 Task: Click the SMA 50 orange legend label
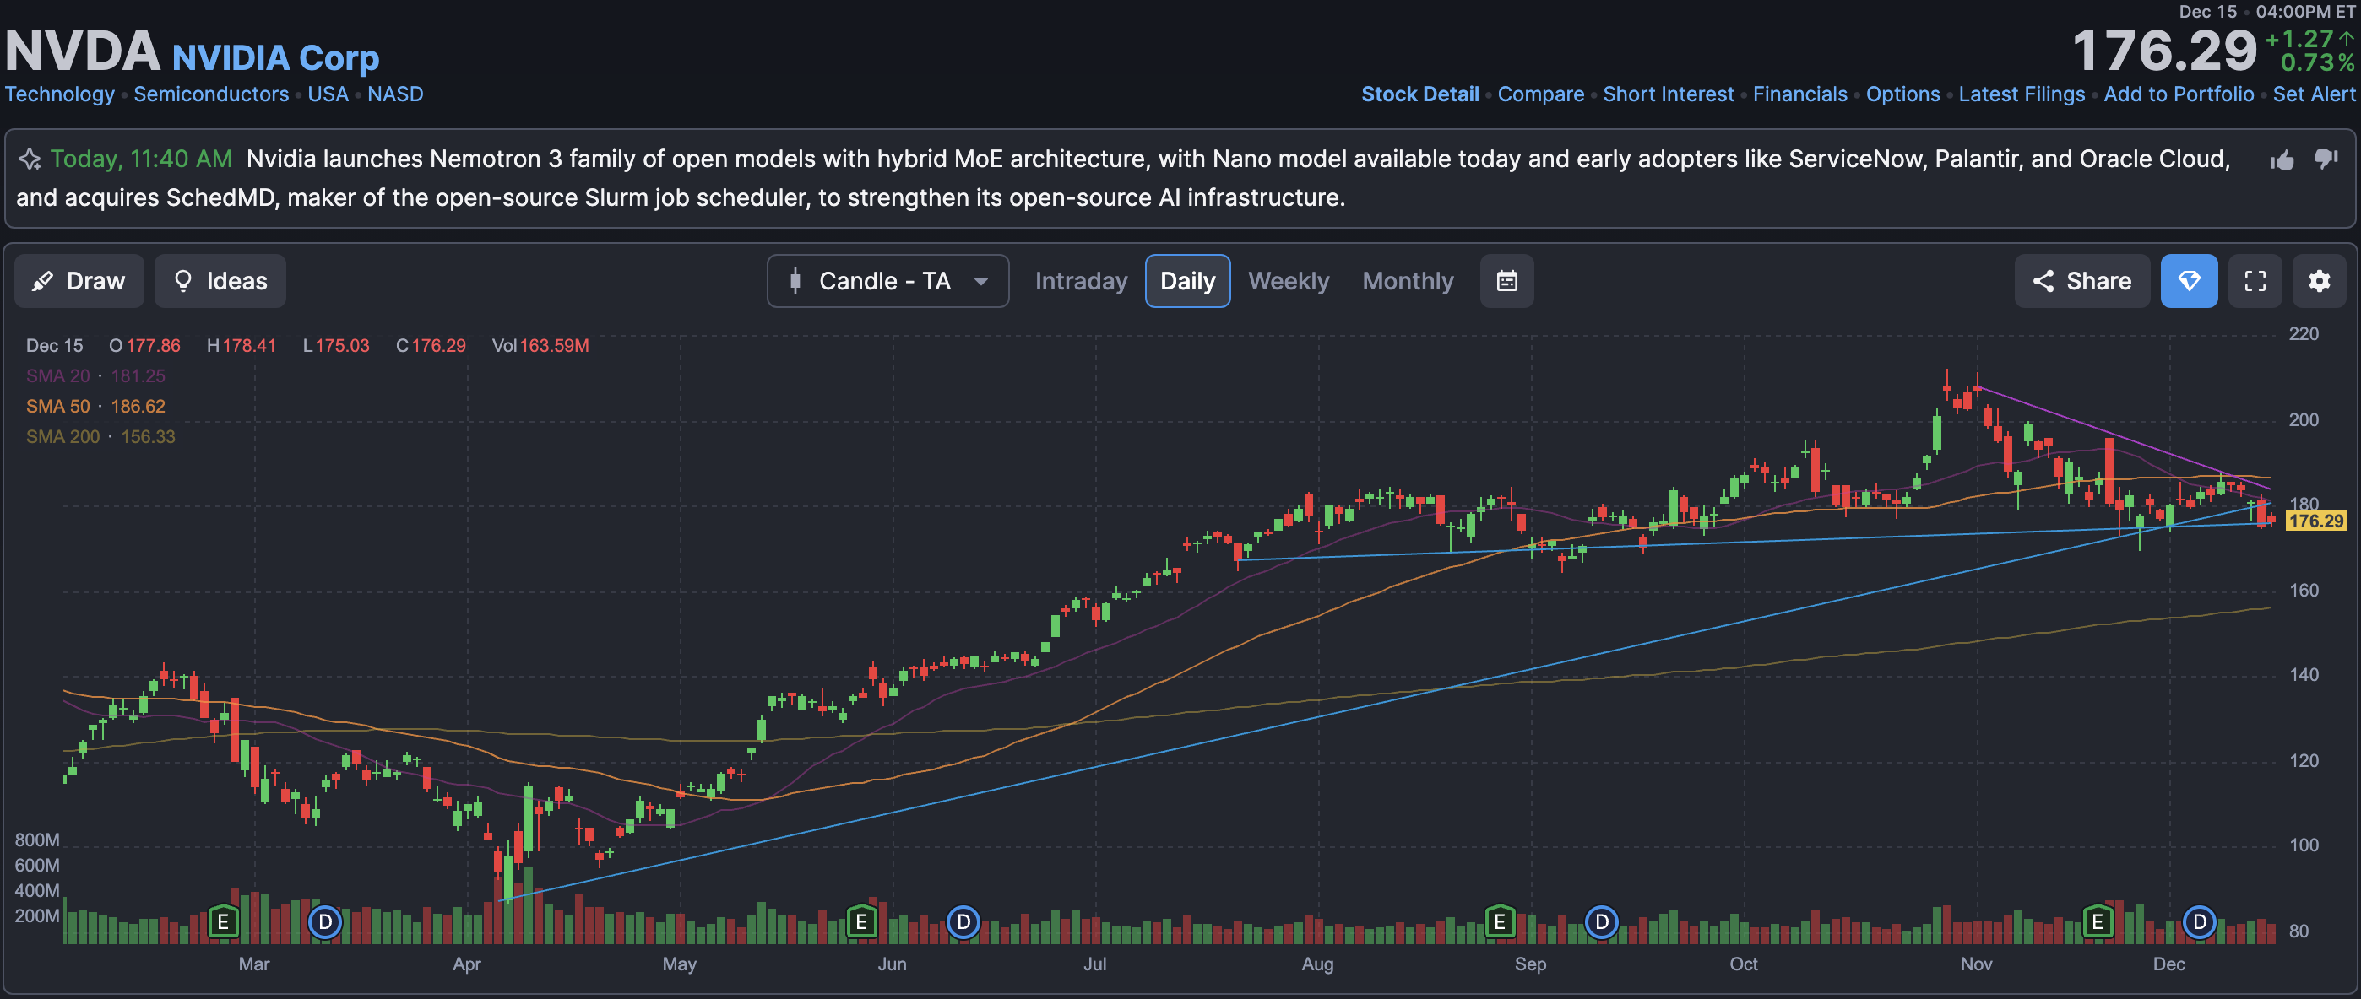(57, 407)
